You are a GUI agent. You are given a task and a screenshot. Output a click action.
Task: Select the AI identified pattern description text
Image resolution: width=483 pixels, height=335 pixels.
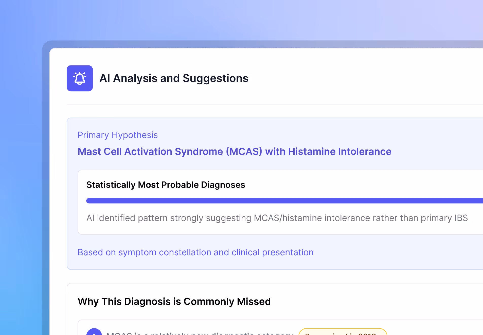[x=277, y=218]
